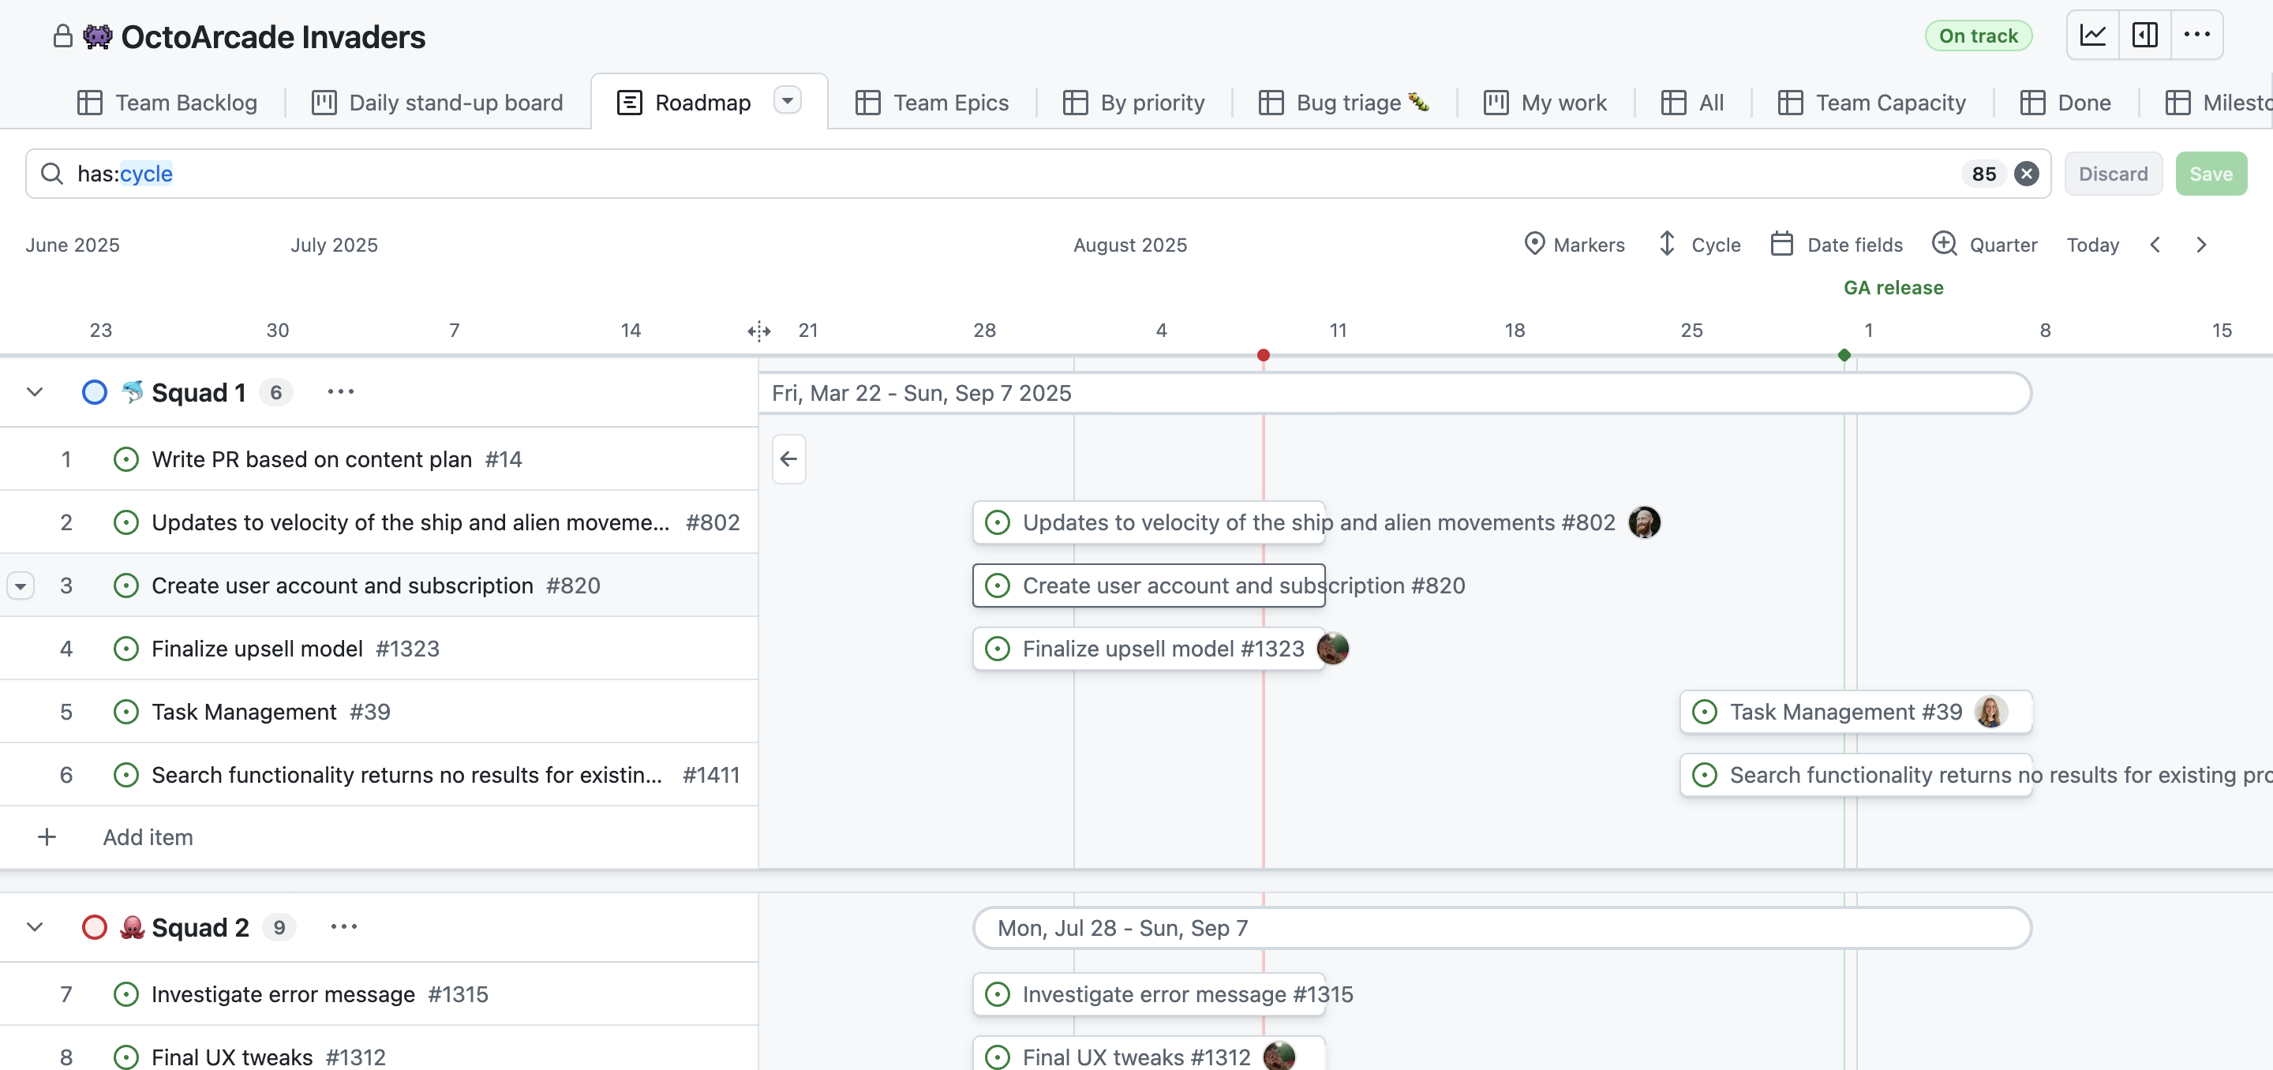
Task: Open the project ellipsis menu
Action: [2196, 36]
